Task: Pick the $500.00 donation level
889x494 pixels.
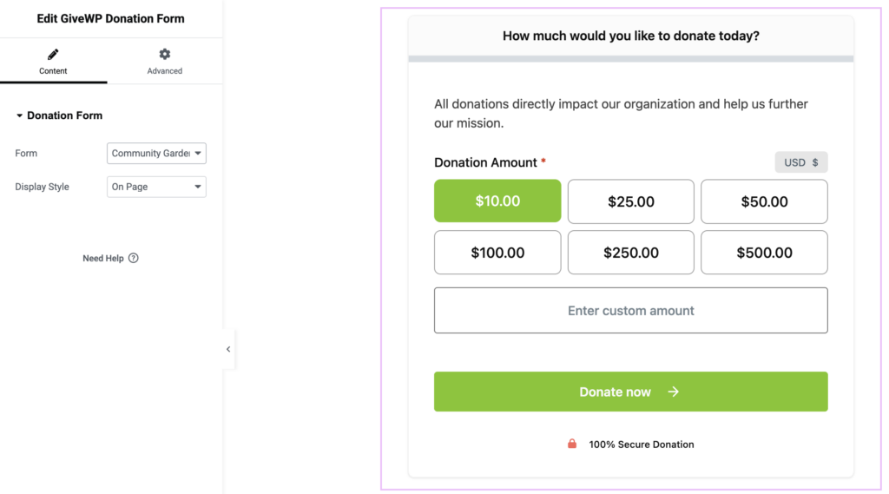Action: click(764, 253)
